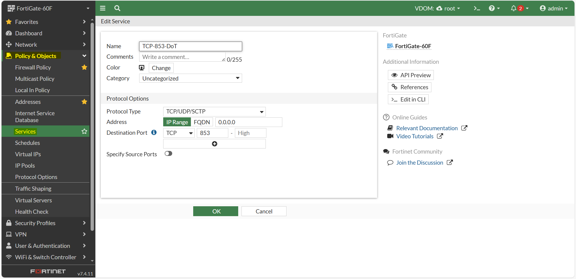
Task: Click the Fortinet Community chat icon
Action: click(x=386, y=151)
